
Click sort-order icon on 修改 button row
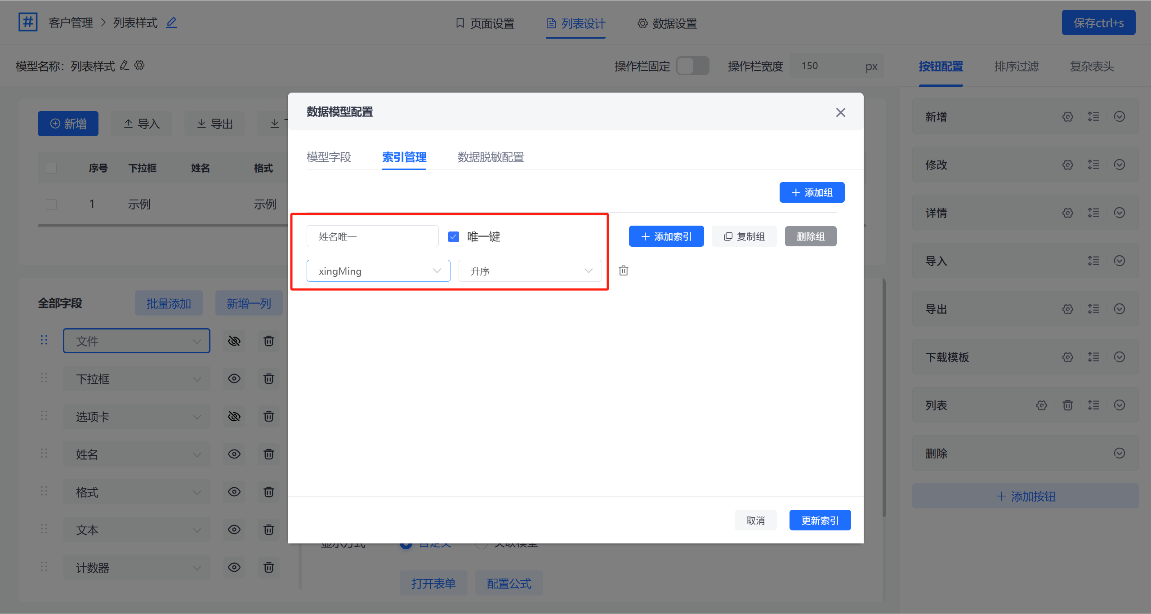click(1093, 165)
